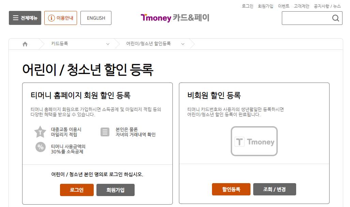Click text 티머니 사용금액의 30%를 소득공제
The image size is (350, 207).
[68, 149]
